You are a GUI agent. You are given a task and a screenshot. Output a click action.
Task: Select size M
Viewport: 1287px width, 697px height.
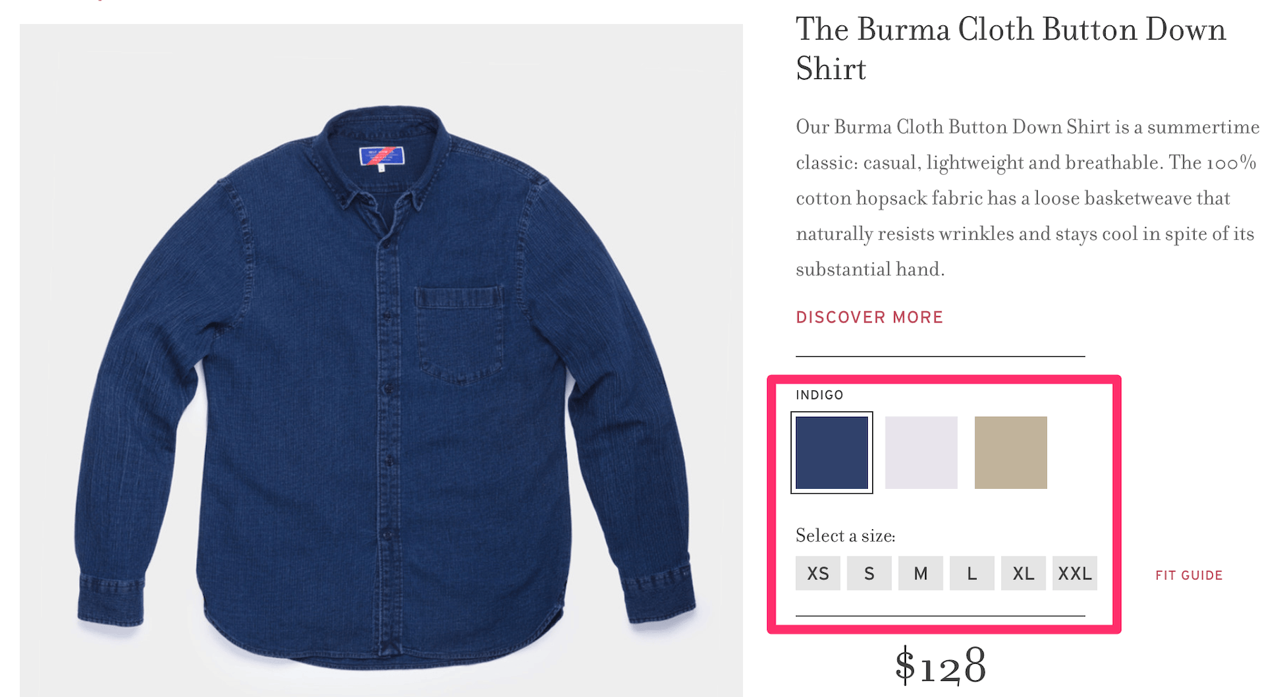click(x=921, y=574)
